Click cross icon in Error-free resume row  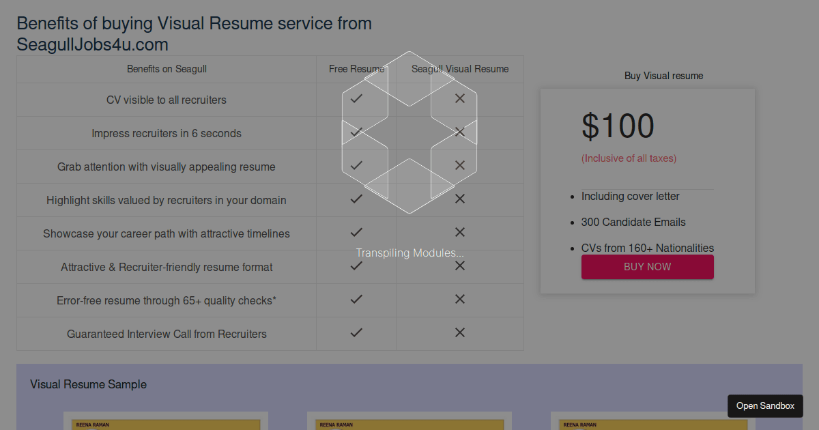click(x=459, y=300)
